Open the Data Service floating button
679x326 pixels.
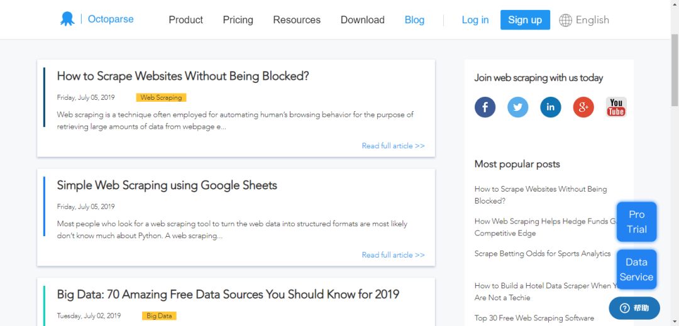(636, 269)
